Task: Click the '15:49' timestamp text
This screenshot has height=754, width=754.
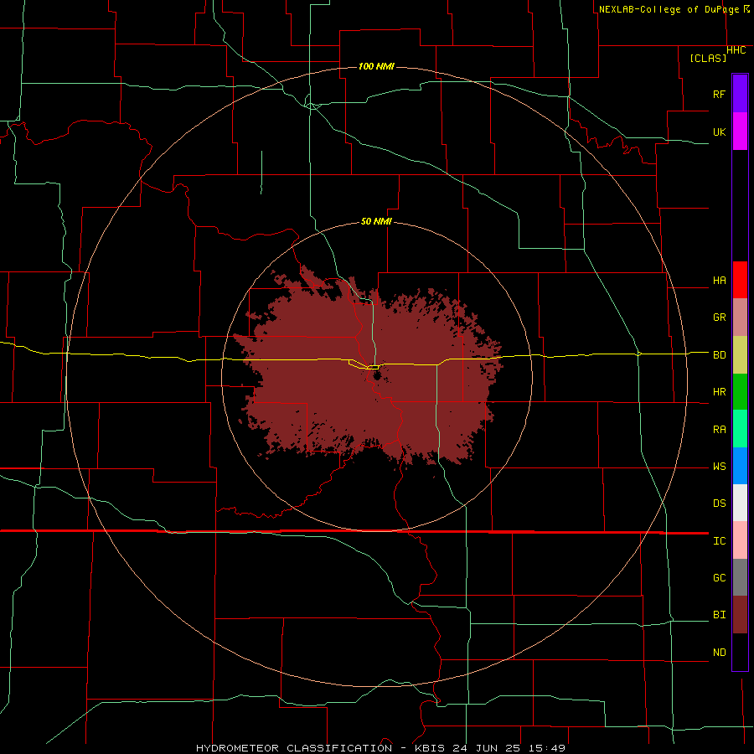Action: [x=545, y=748]
